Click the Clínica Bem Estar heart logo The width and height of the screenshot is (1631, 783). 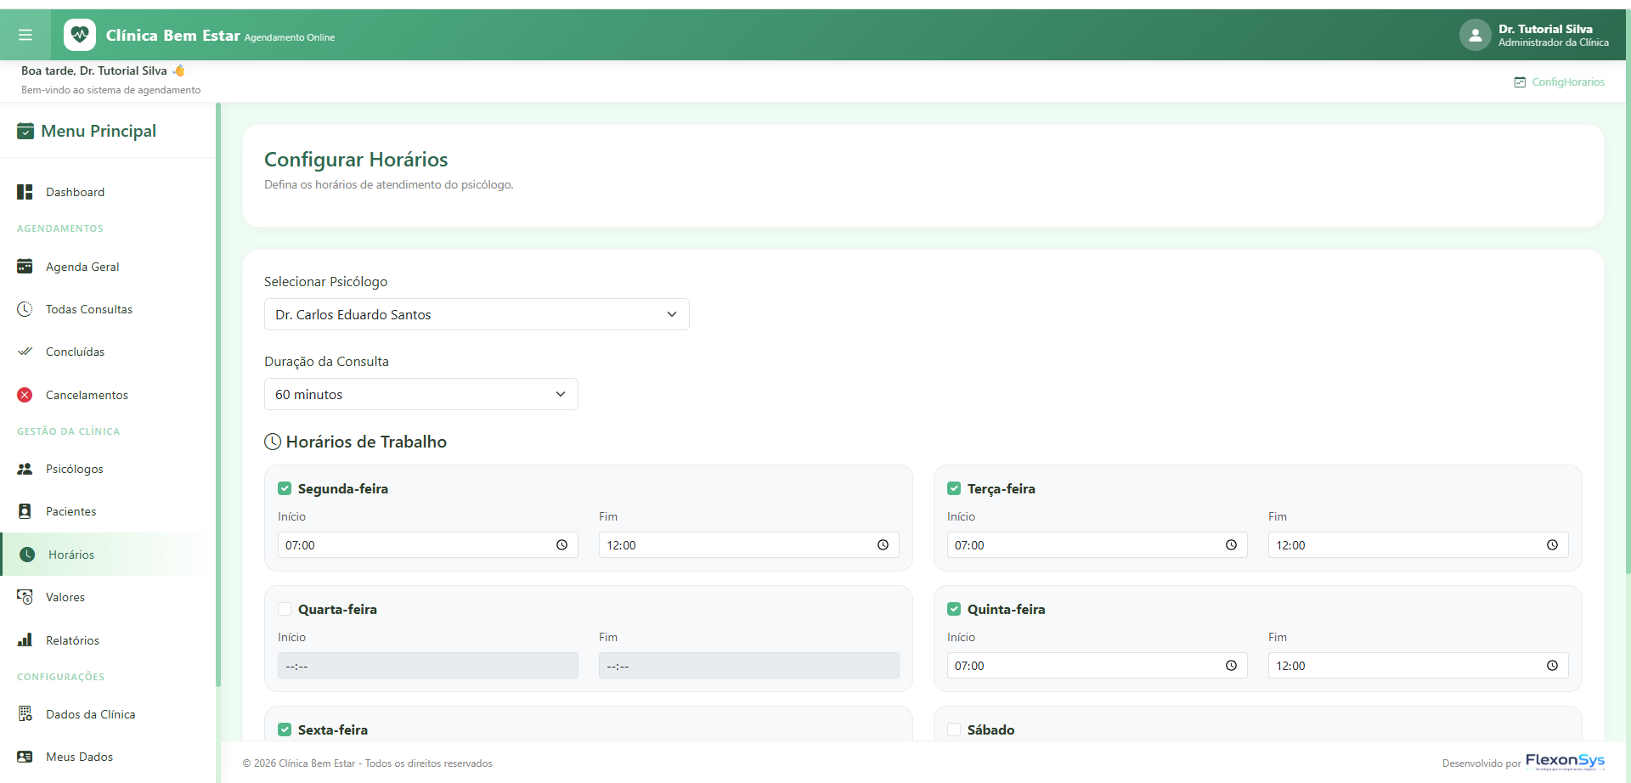80,35
